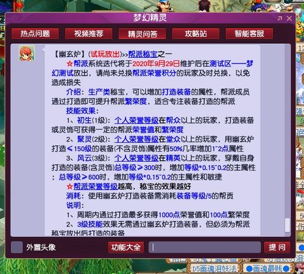The width and height of the screenshot is (304, 274).
Task: Click the 繁荣度 text in 介绍 paragraph
Action: [136, 102]
